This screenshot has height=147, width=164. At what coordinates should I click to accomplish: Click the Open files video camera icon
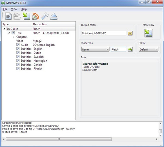tap(8, 17)
